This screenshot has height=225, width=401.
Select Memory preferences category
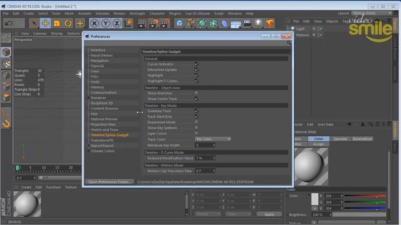click(x=98, y=87)
